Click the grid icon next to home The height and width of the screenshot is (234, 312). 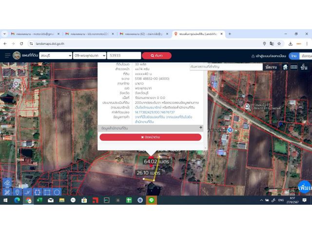(x=294, y=67)
